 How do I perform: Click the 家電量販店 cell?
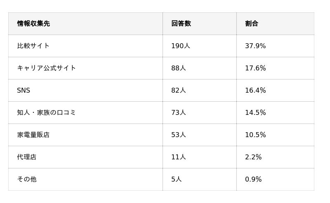(33, 135)
